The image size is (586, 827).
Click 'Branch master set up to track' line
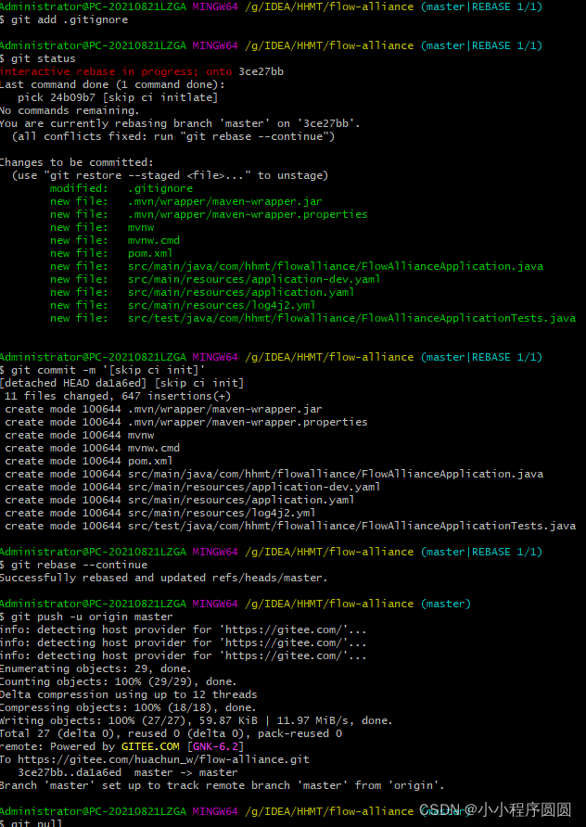pos(222,785)
